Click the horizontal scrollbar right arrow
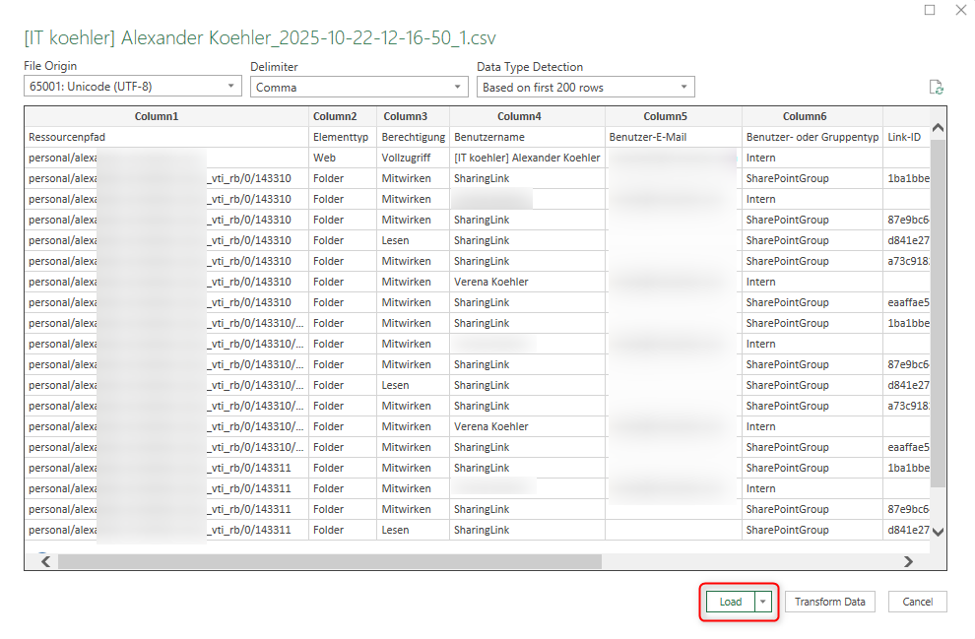Screen dimensions: 975x639 908,561
